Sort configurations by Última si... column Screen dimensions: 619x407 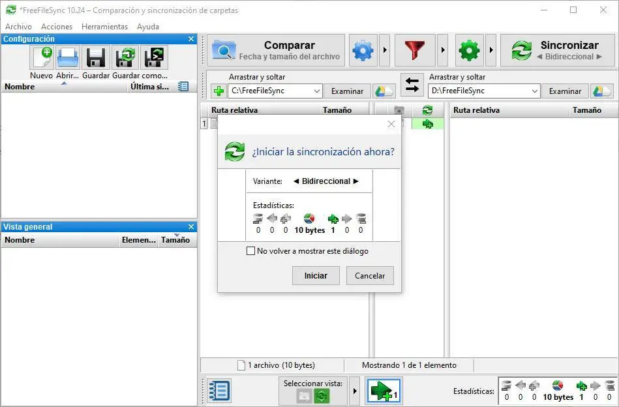click(x=149, y=87)
